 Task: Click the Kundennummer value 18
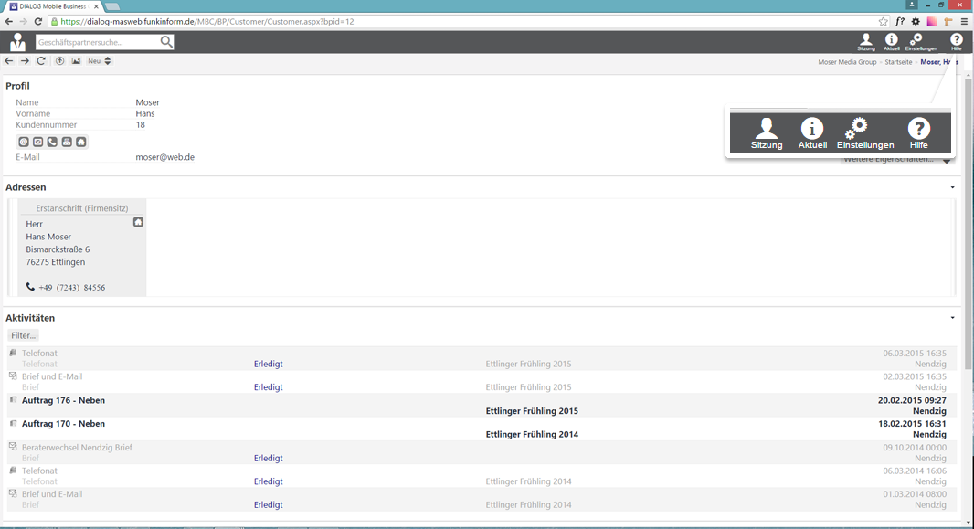(141, 125)
